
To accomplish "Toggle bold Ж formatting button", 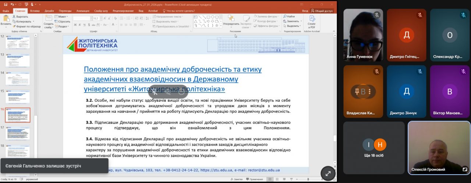I will click(75, 25).
